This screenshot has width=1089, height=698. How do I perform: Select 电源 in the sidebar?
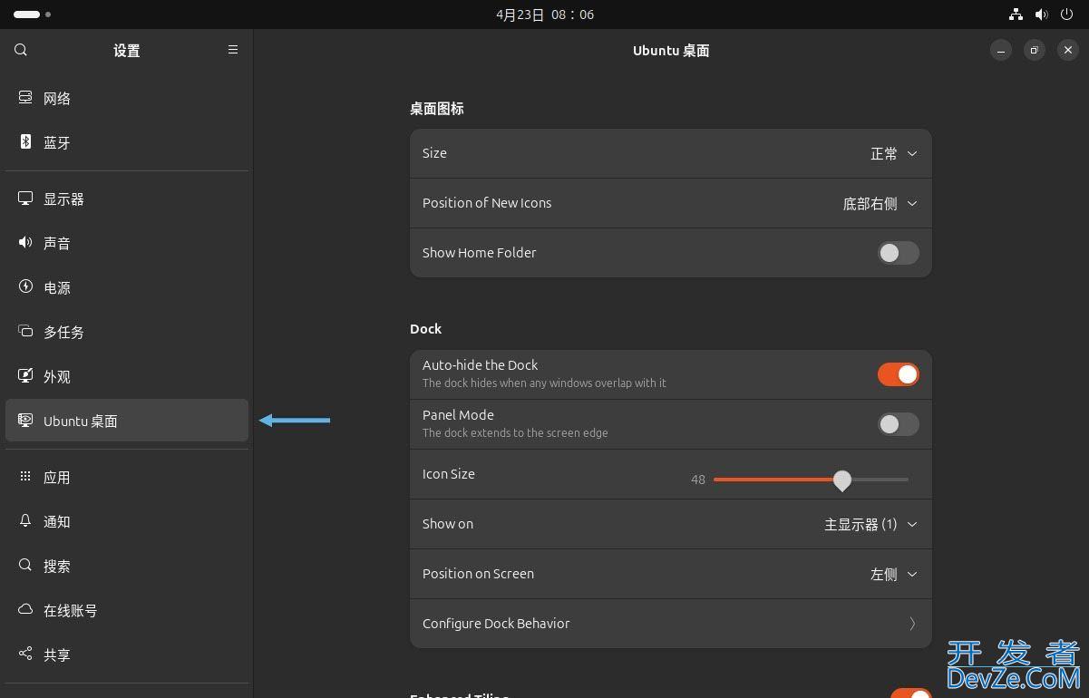tap(127, 287)
